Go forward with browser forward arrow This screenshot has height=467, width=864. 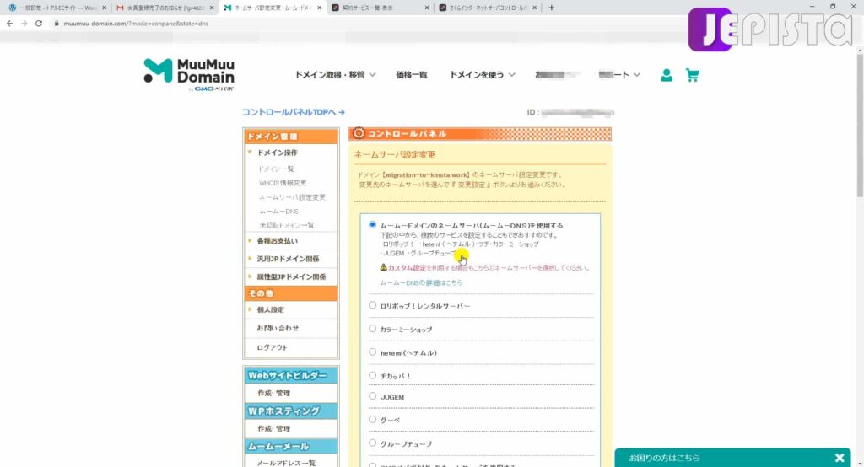24,24
